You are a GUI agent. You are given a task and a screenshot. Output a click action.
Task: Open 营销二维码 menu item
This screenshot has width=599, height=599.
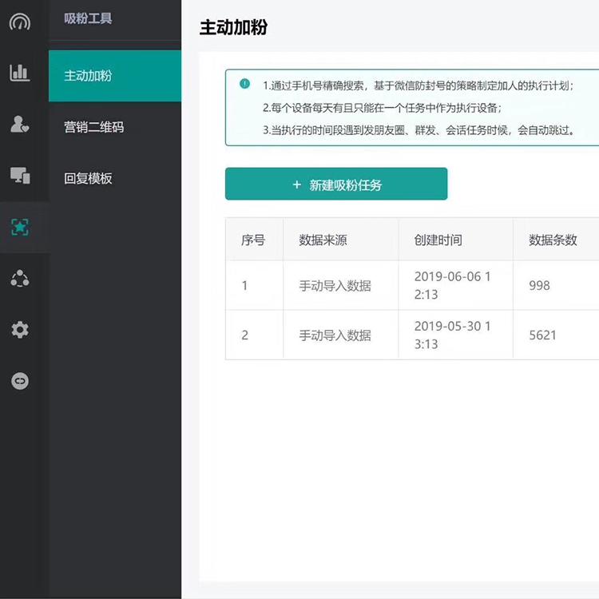pyautogui.click(x=115, y=127)
